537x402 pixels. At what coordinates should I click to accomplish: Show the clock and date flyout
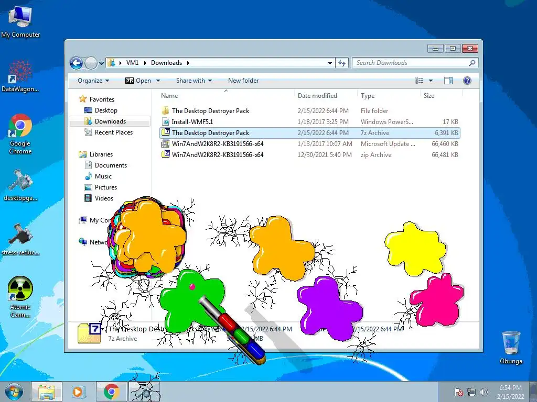[x=510, y=392]
